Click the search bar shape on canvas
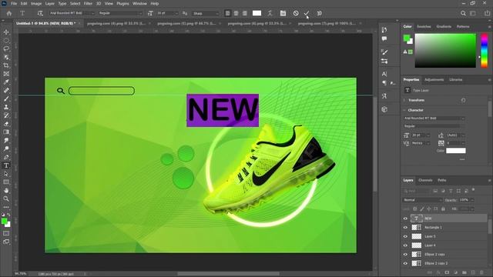 click(102, 91)
